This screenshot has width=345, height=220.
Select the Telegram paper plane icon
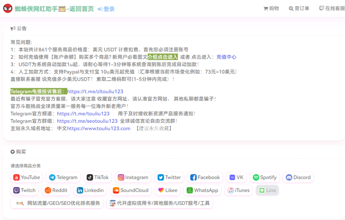tap(52, 177)
